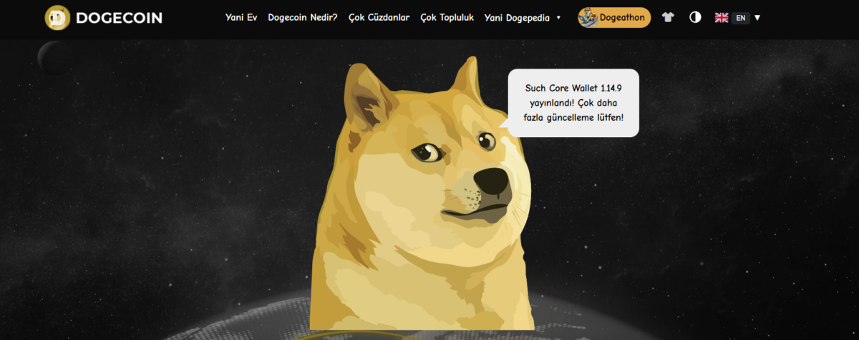Click the UK flag language icon
Screen dimensions: 859x340
click(x=722, y=17)
